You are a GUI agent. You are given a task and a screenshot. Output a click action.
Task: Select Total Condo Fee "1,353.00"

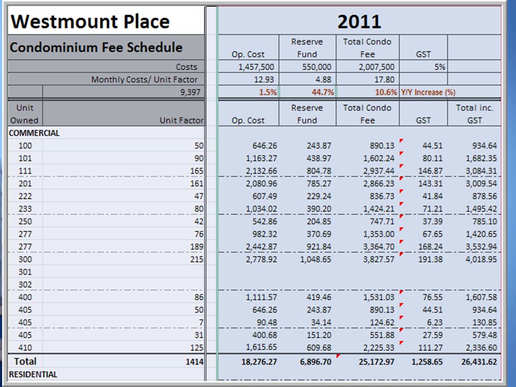379,234
